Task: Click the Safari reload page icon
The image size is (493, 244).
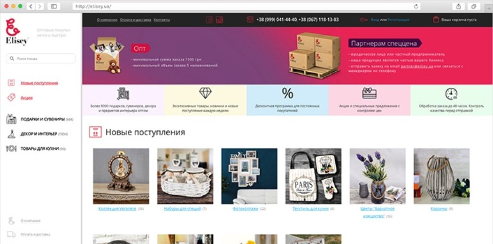Action: 416,6
